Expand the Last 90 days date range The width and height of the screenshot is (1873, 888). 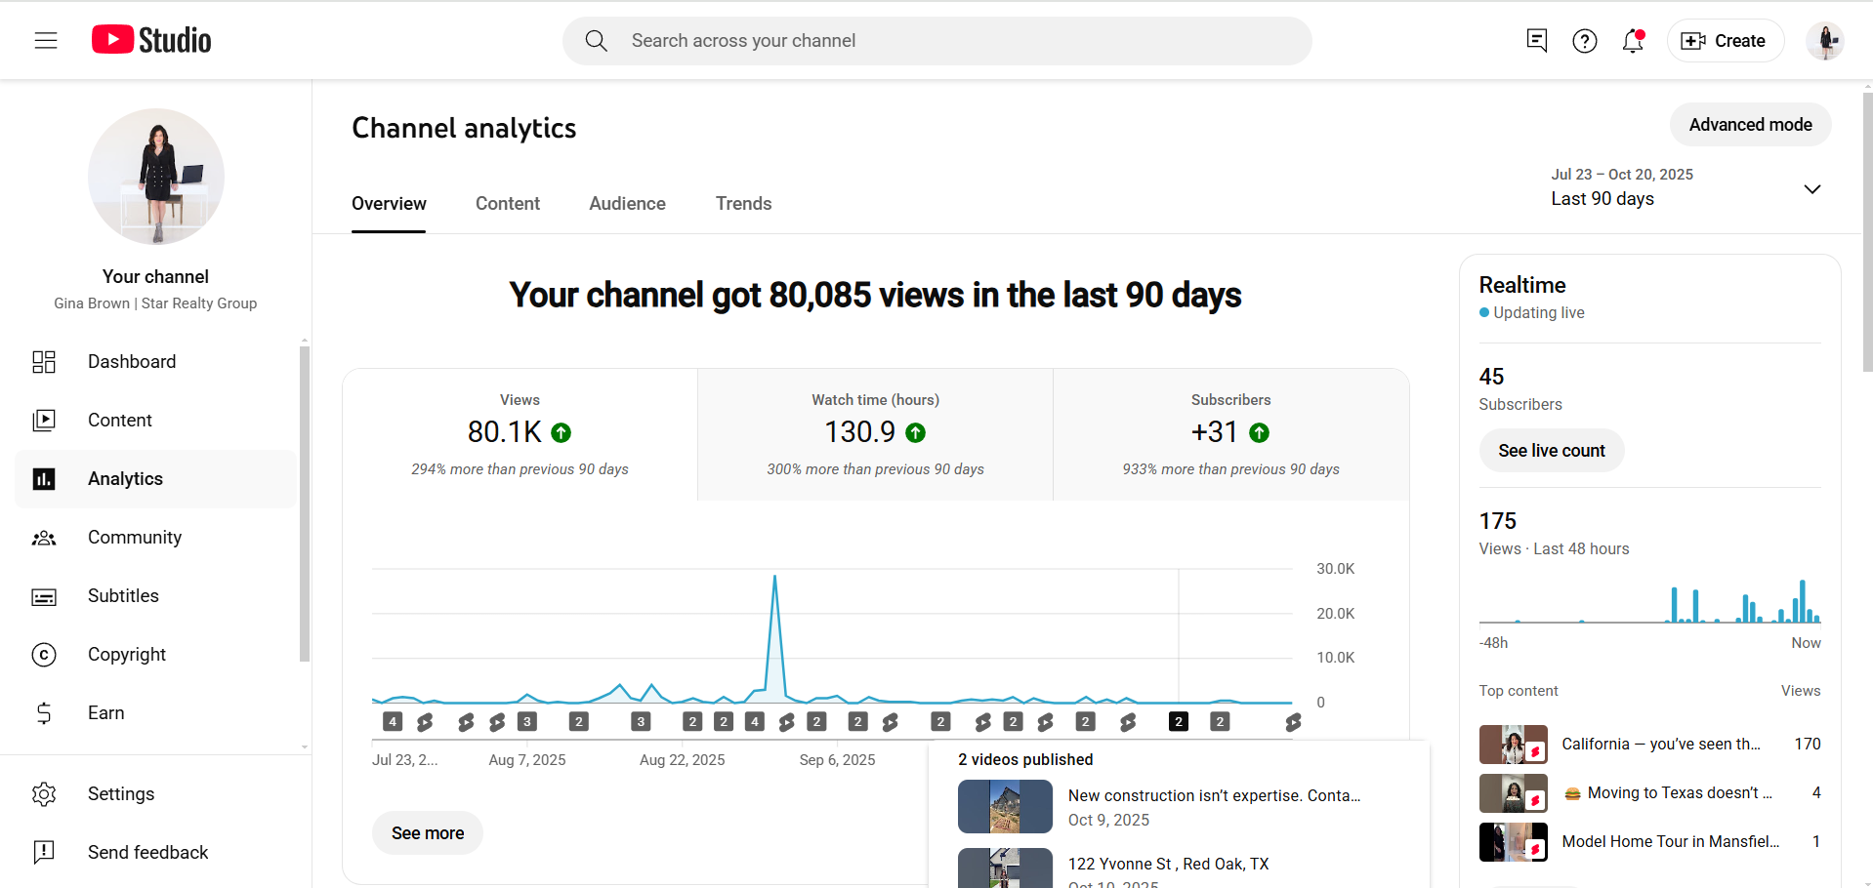pyautogui.click(x=1685, y=187)
